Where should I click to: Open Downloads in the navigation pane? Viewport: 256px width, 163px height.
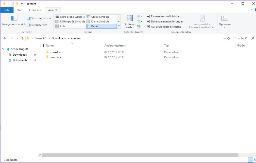tap(20, 55)
